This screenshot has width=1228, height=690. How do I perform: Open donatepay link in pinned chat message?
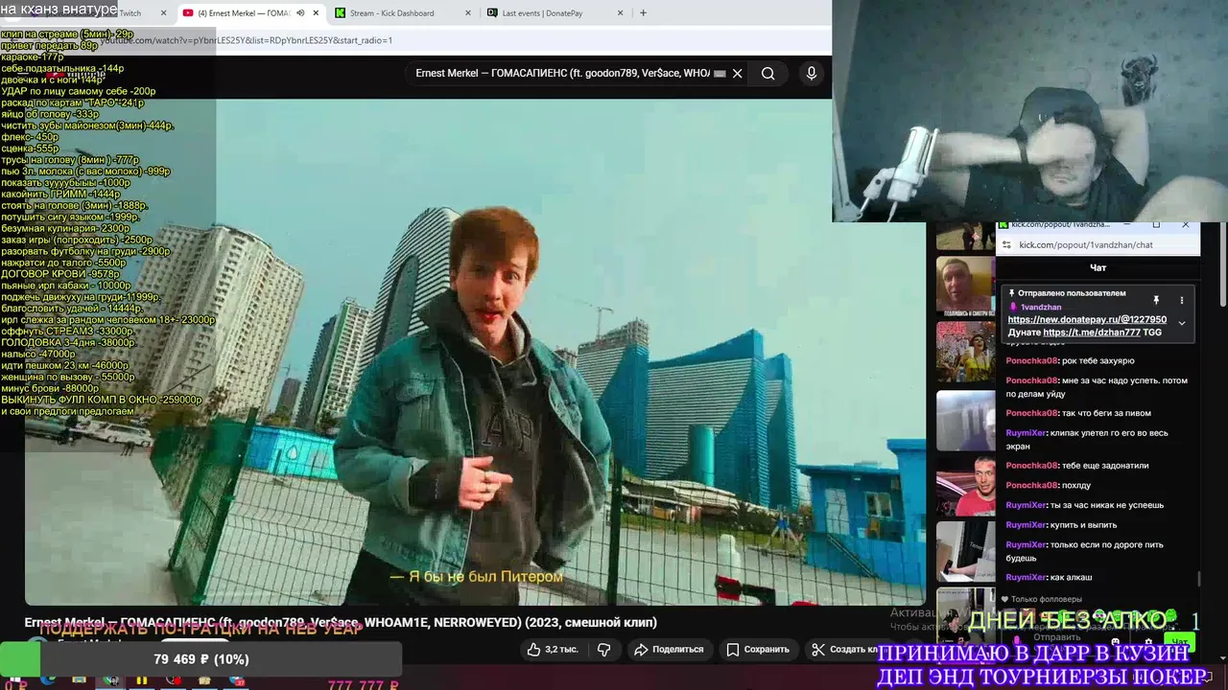(1087, 319)
